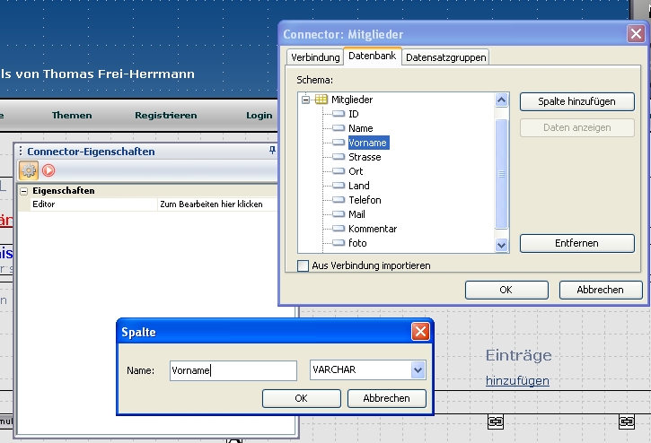This screenshot has height=443, width=651.
Task: Click the column icon next to Telefon
Action: tap(339, 200)
